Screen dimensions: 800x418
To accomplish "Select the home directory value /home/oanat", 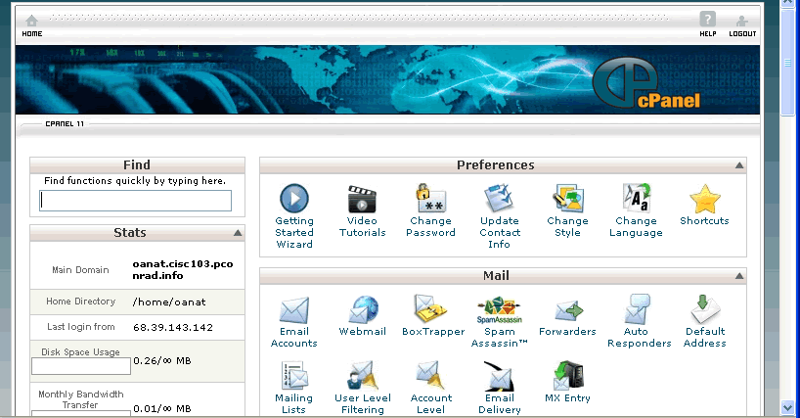I will coord(169,302).
